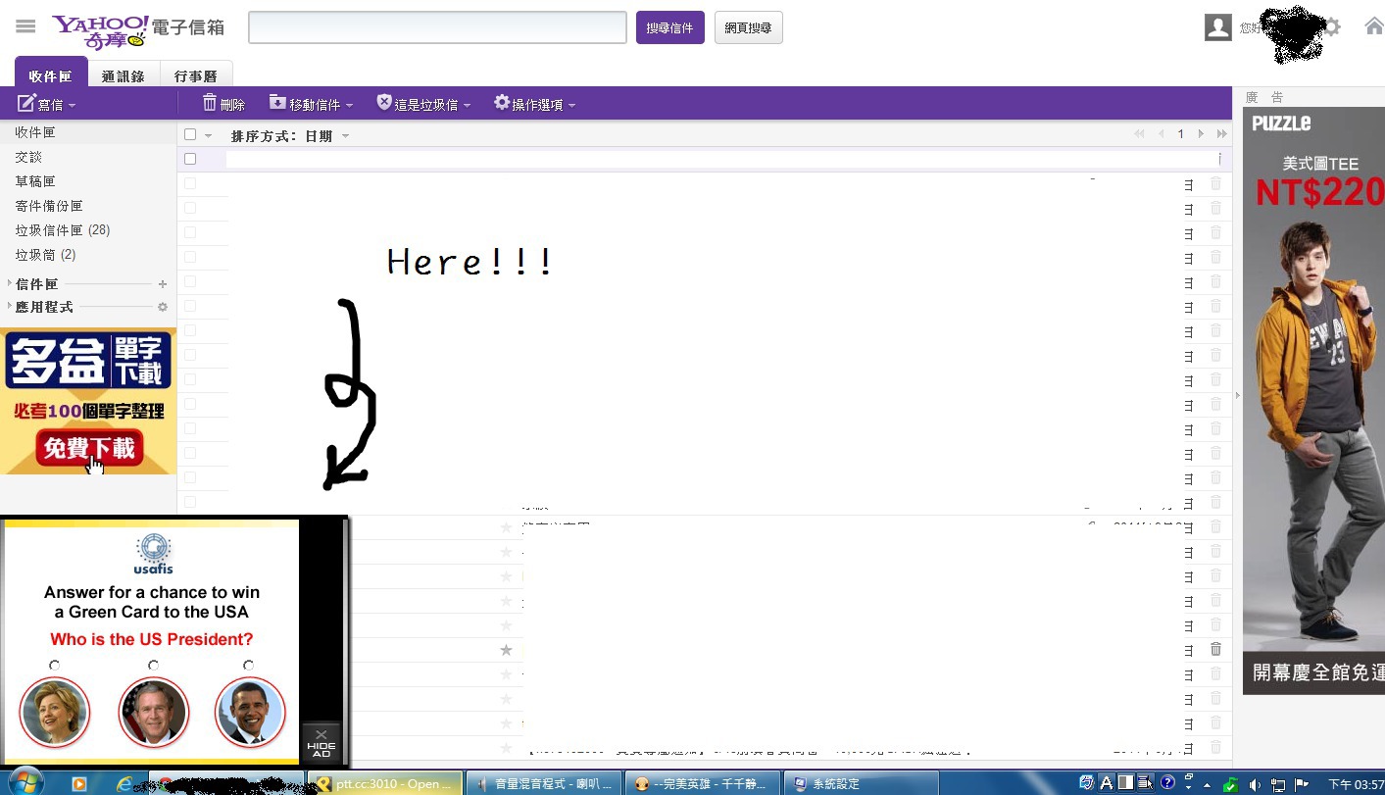Collapse the right advertisement panel handle
The image size is (1385, 795).
click(x=1237, y=395)
